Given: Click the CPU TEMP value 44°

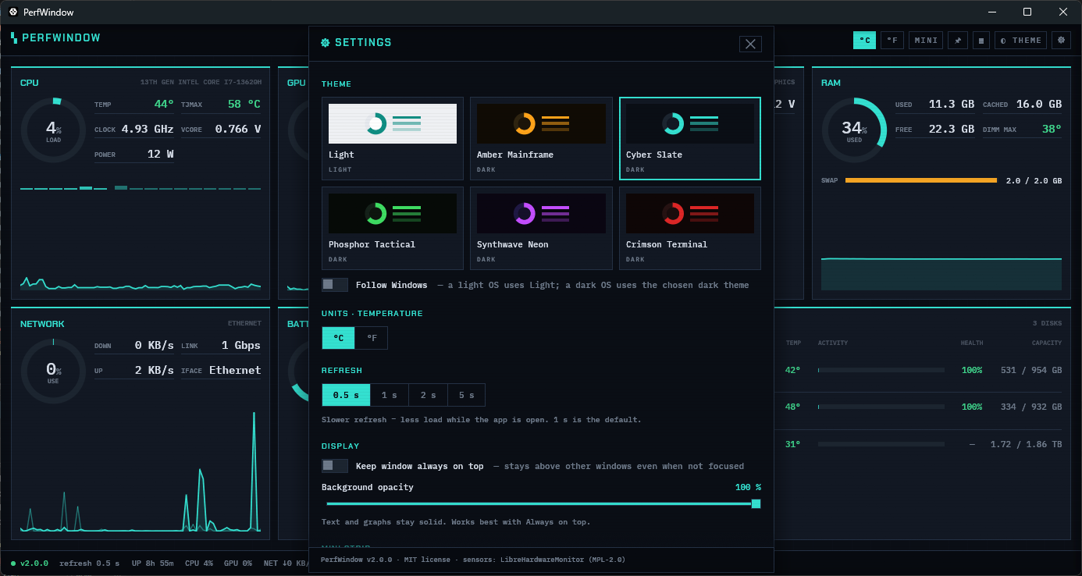Looking at the screenshot, I should pyautogui.click(x=164, y=104).
